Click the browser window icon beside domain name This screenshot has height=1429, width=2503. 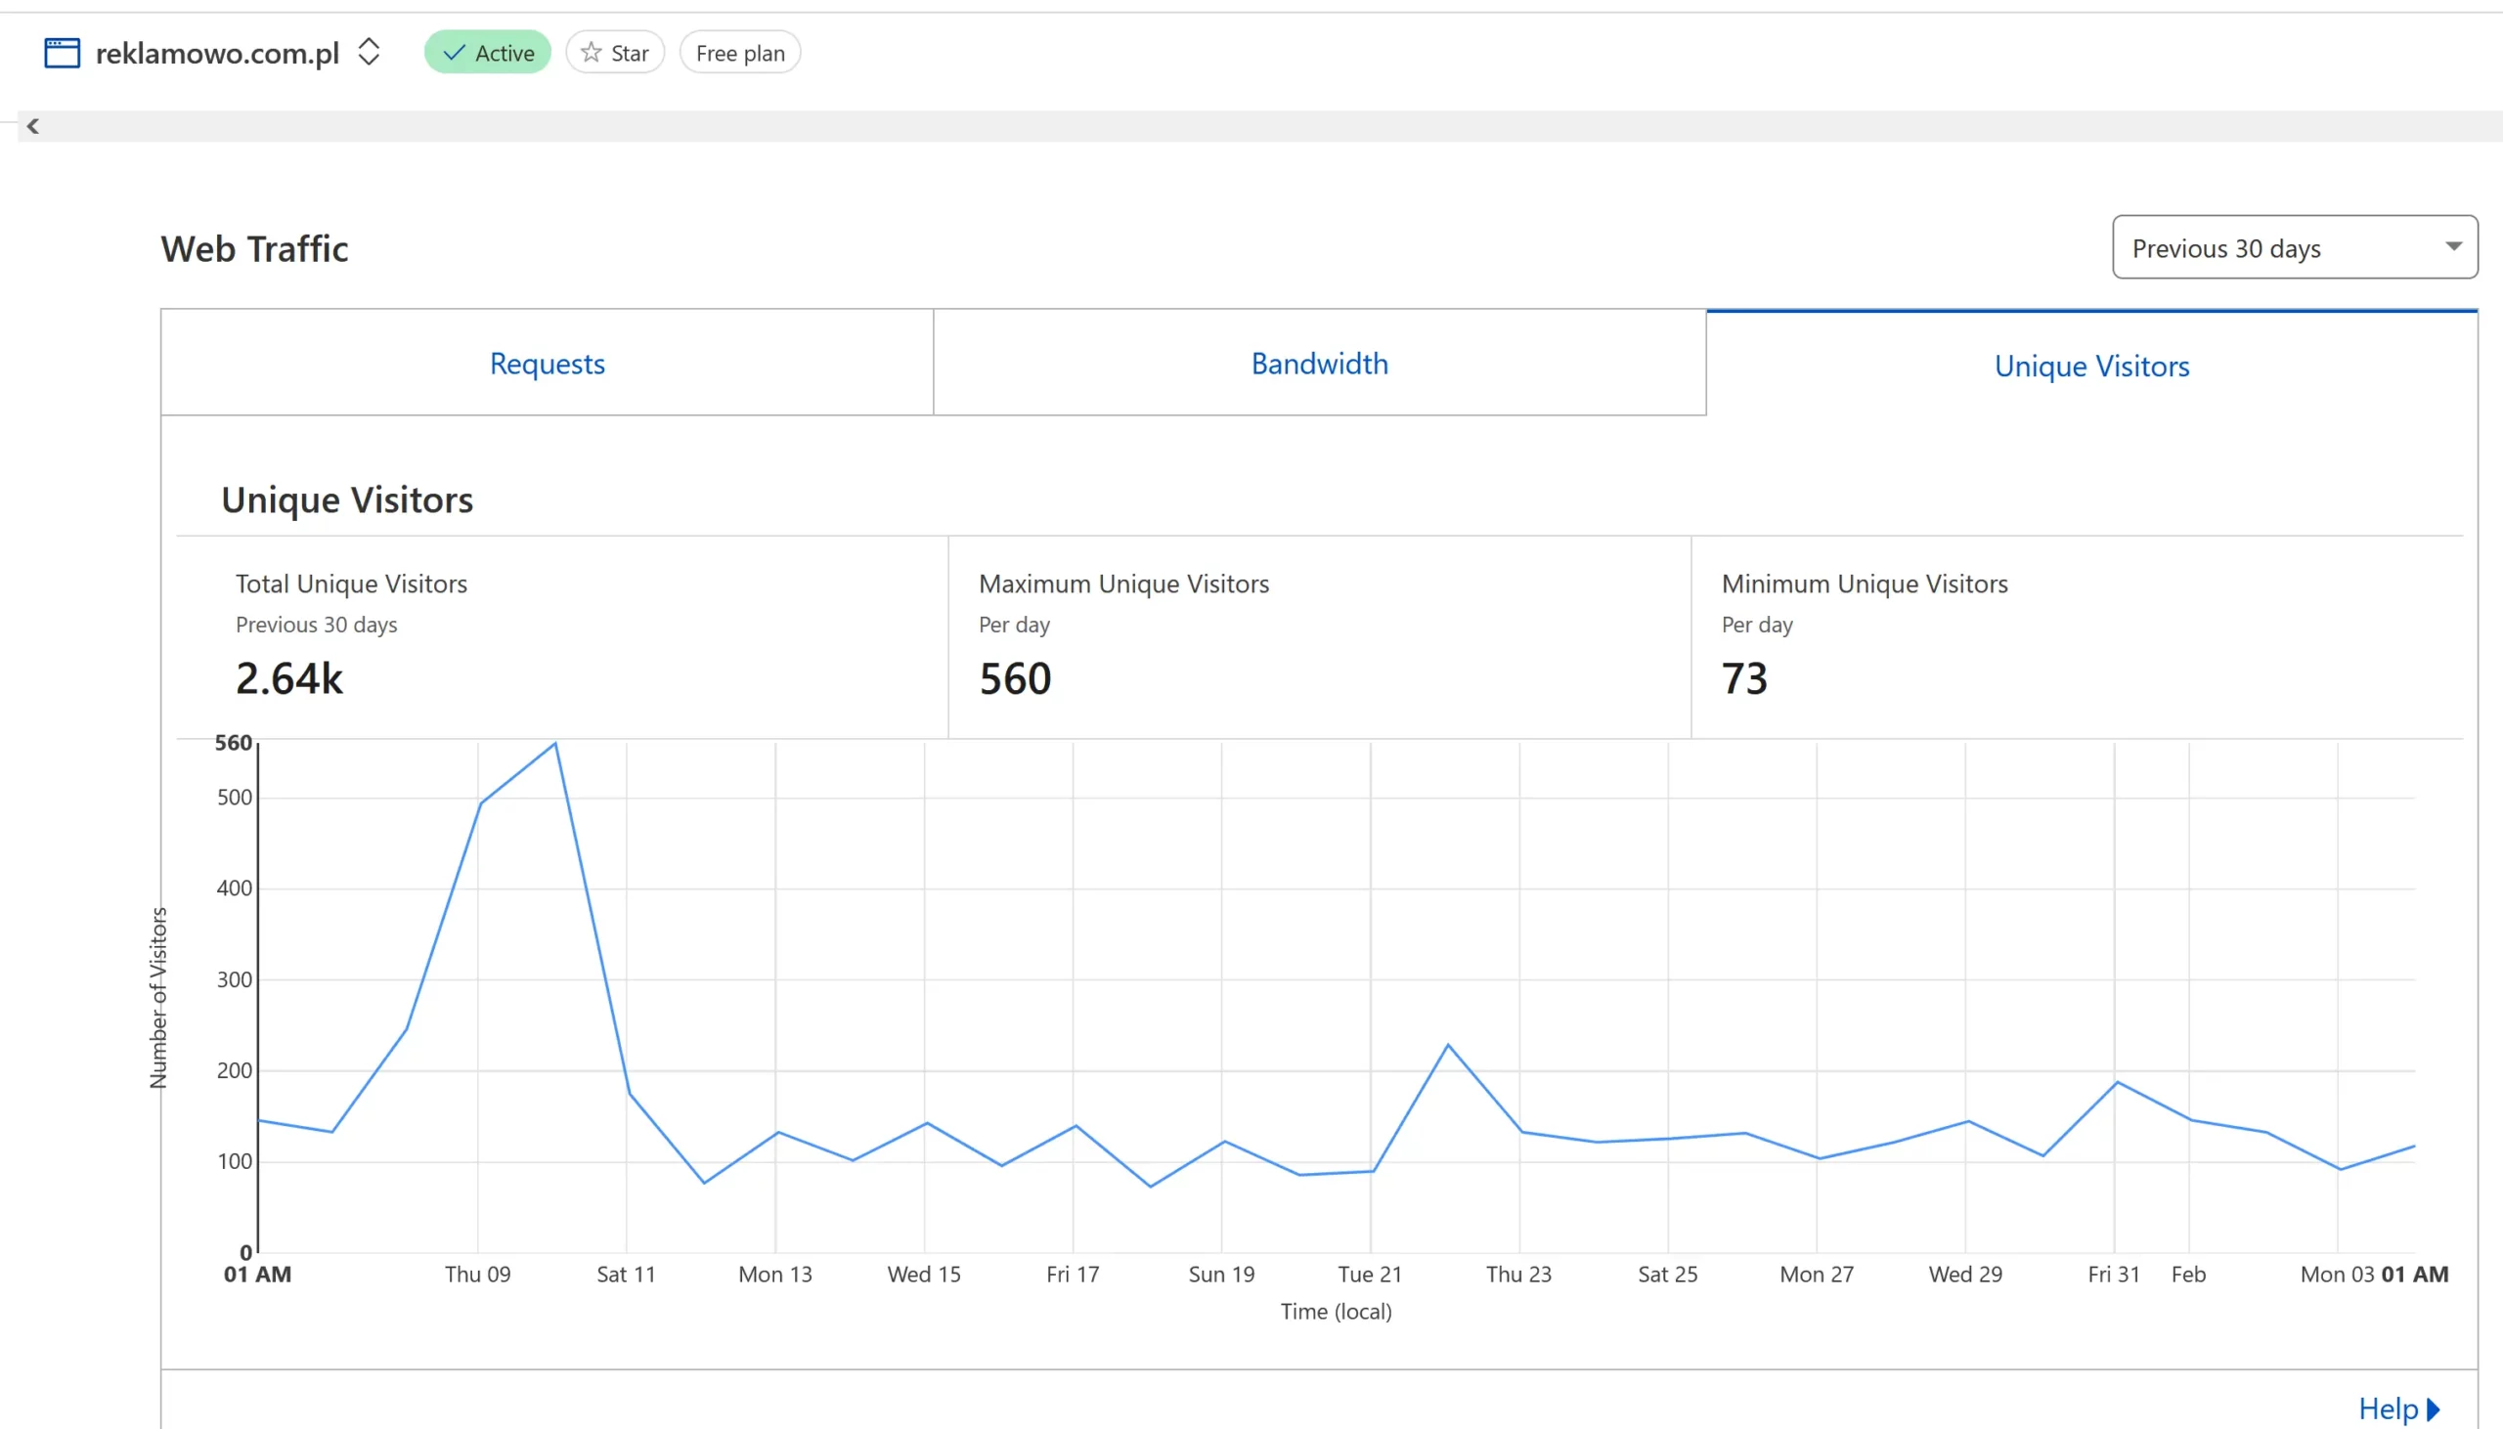tap(62, 53)
